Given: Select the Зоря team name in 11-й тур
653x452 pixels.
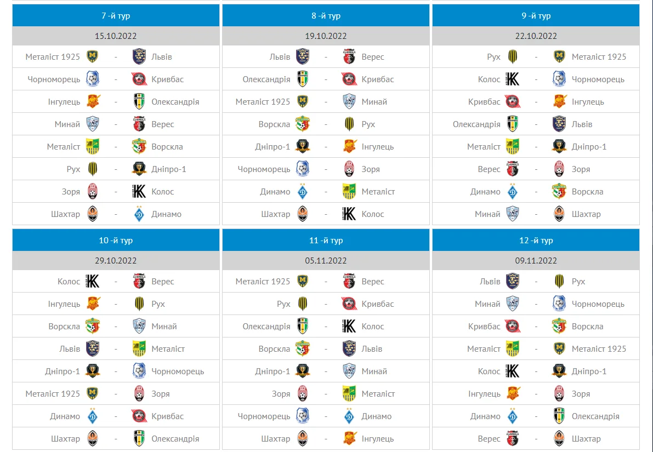Looking at the screenshot, I should (281, 394).
